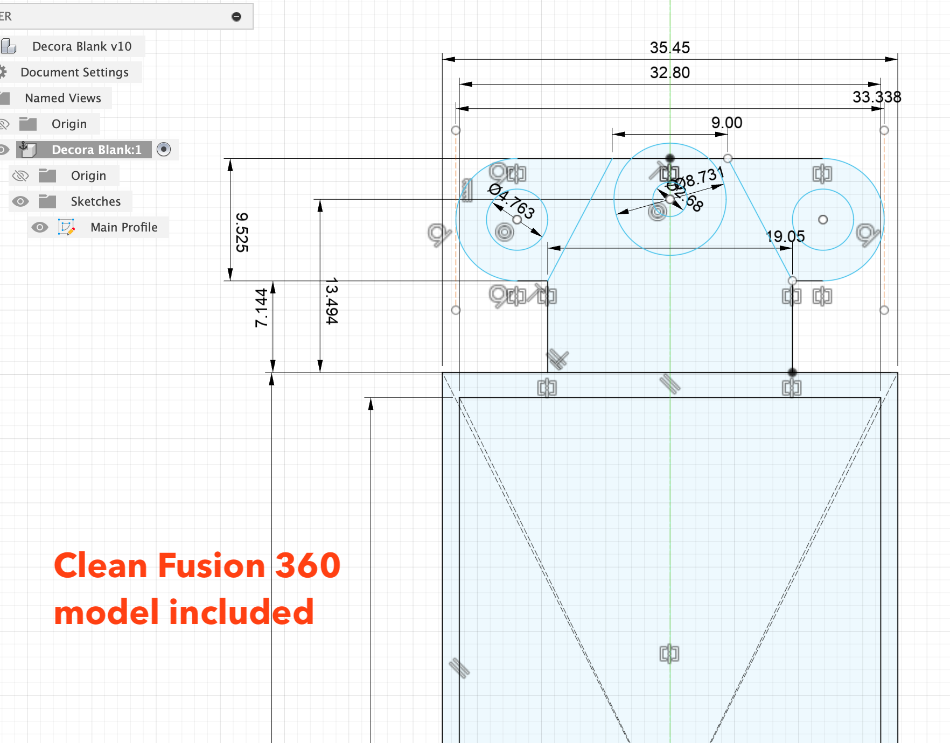
Task: Select the sketch point at the right end of the 9.00 dimension
Action: [728, 158]
